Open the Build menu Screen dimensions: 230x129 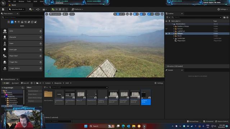[35, 1]
